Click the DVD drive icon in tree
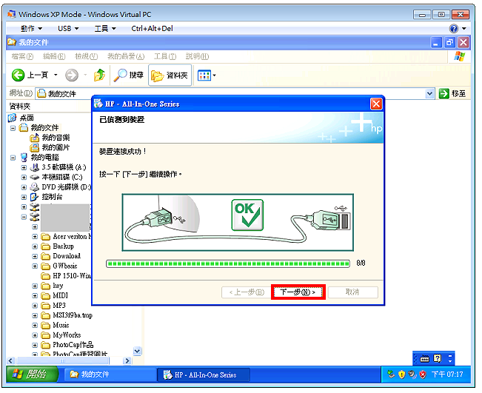 34,187
